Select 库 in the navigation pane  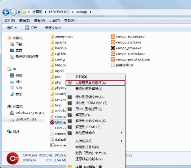pos(12,69)
